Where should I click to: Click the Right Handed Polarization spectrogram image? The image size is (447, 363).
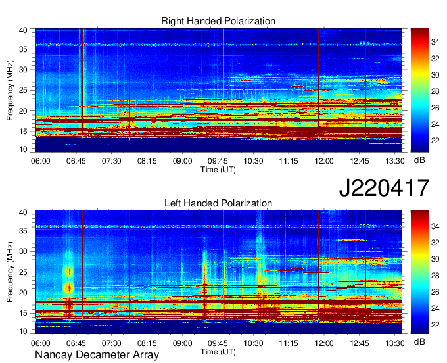pos(218,90)
